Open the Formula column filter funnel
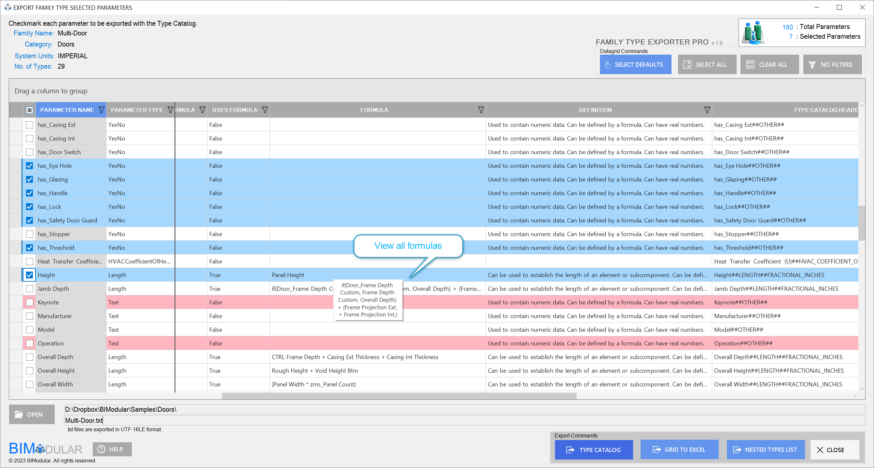 (x=481, y=110)
